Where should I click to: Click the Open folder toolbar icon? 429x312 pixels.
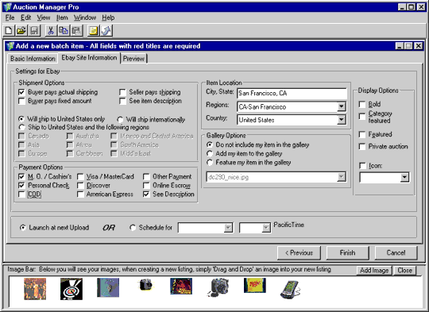21,30
